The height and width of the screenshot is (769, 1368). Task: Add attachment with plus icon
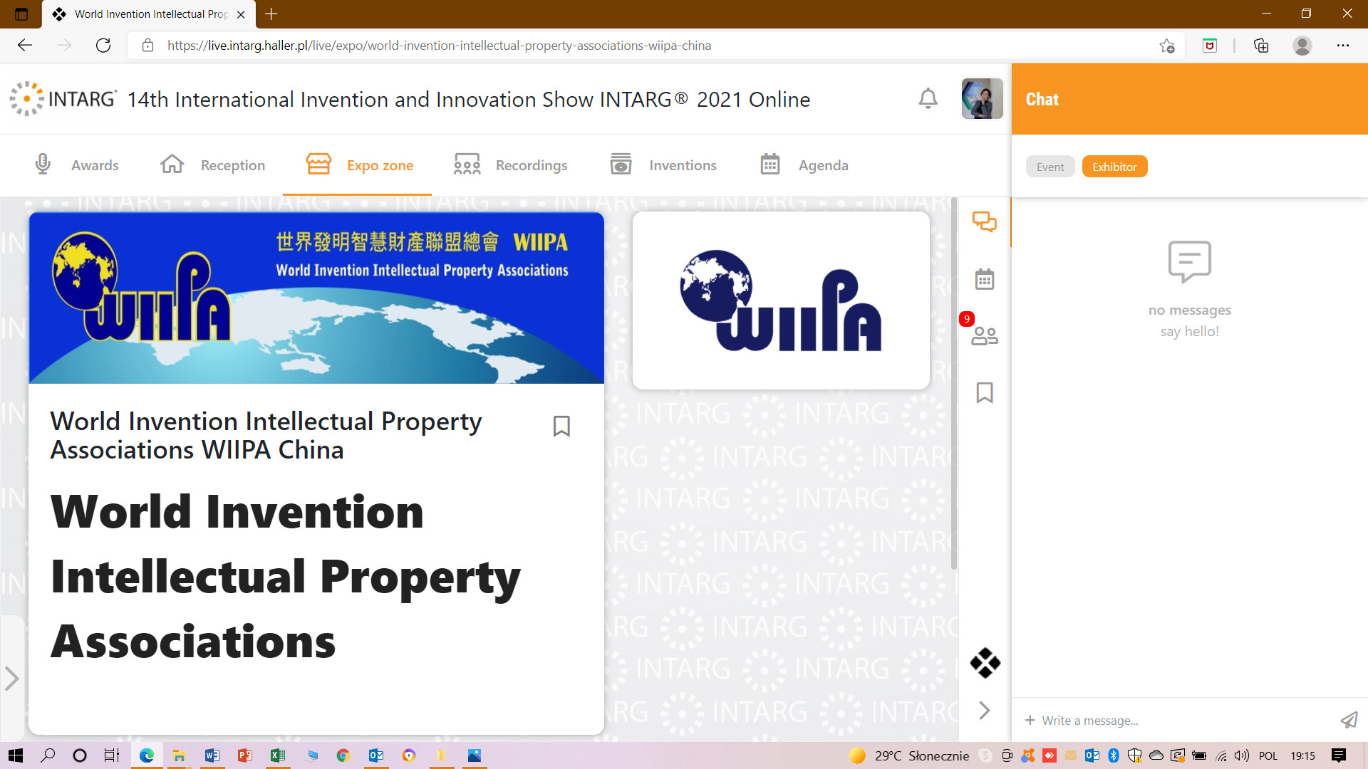click(1030, 721)
